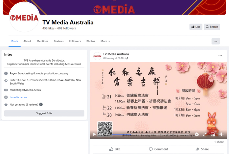Click the email envelope icon
230x154 pixels.
click(x=6, y=90)
